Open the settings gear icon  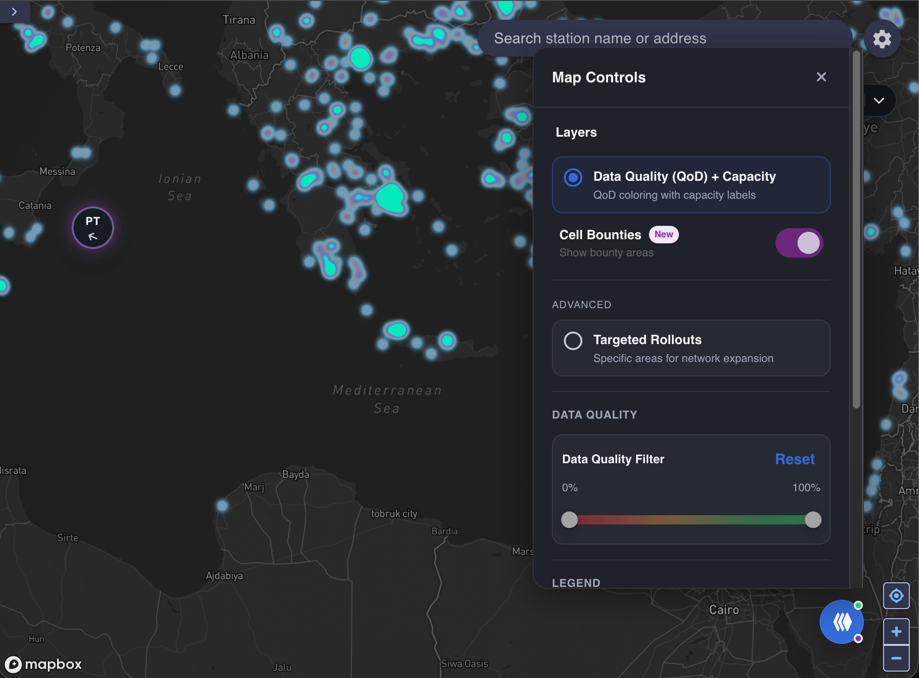[x=882, y=39]
